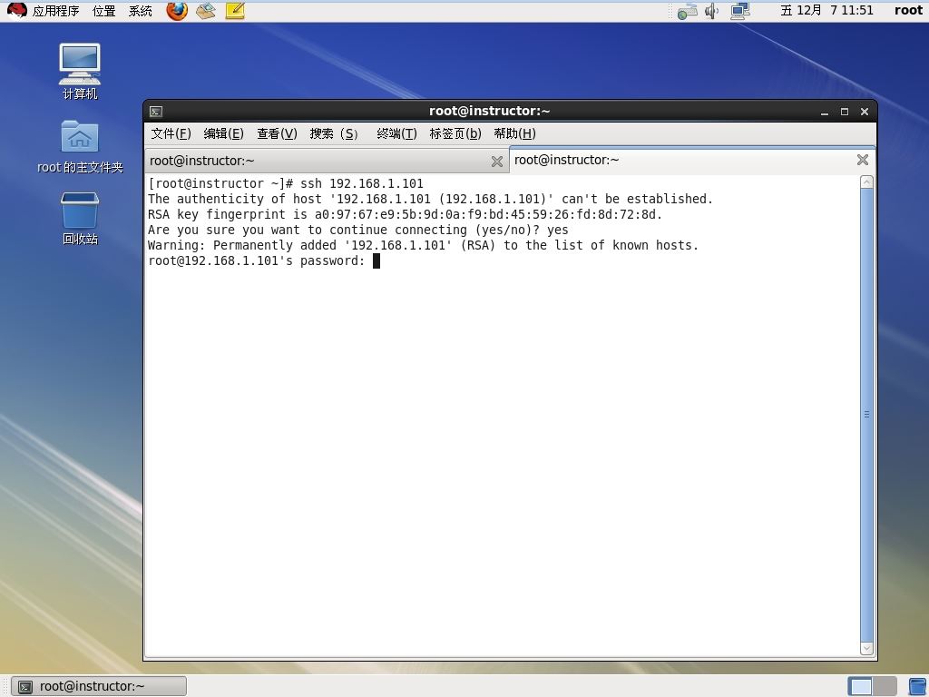The height and width of the screenshot is (697, 929).
Task: Click the terminal window menu icon in titlebar
Action: (x=156, y=112)
